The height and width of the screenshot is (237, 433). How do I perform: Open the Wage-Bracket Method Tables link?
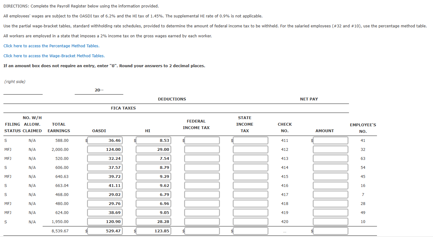point(54,56)
